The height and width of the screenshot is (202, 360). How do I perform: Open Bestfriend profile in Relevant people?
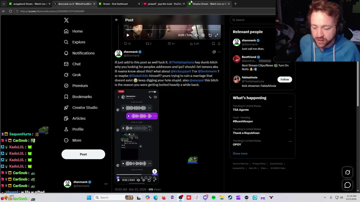[x=249, y=57]
